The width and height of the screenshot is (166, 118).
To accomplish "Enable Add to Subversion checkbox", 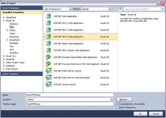I will pos(117,107).
